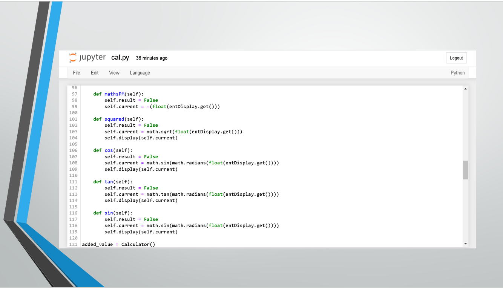Click the math.sqrt line of code
The width and height of the screenshot is (503, 288).
[173, 132]
